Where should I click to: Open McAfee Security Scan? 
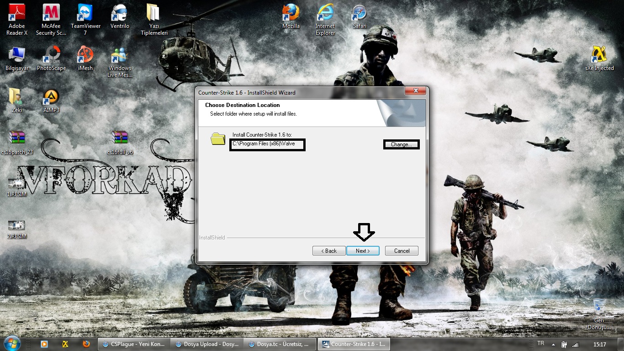coord(51,14)
